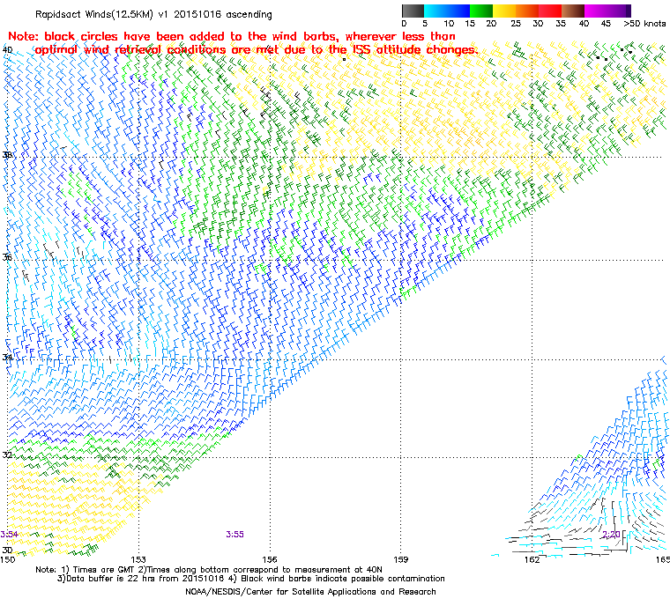Click the '>50 knots' legend label
670x606 pixels.
pyautogui.click(x=644, y=24)
